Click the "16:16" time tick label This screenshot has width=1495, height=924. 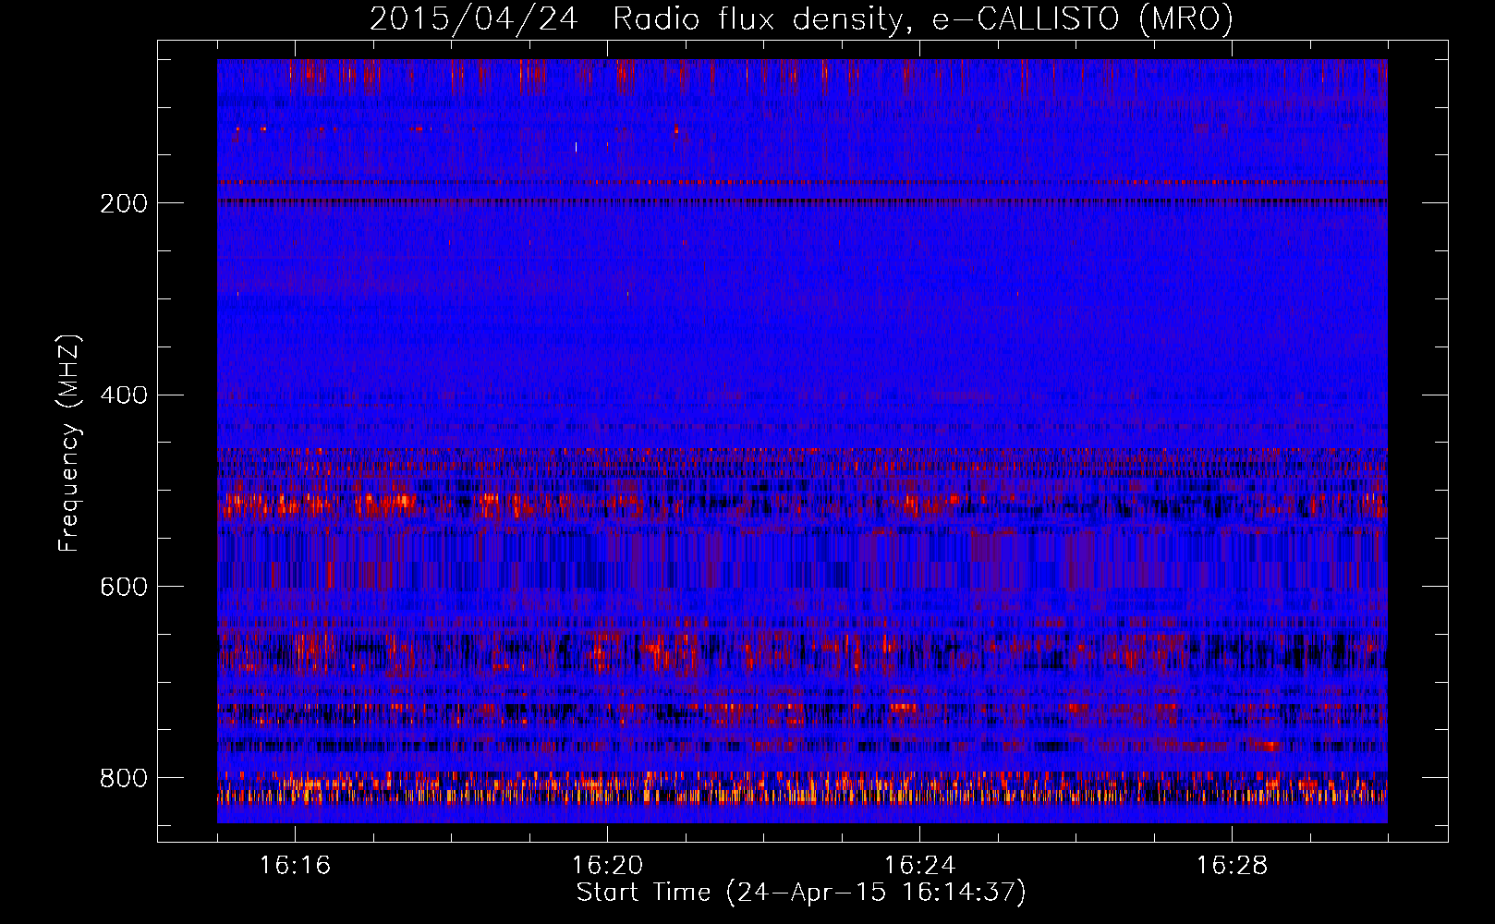tap(295, 865)
